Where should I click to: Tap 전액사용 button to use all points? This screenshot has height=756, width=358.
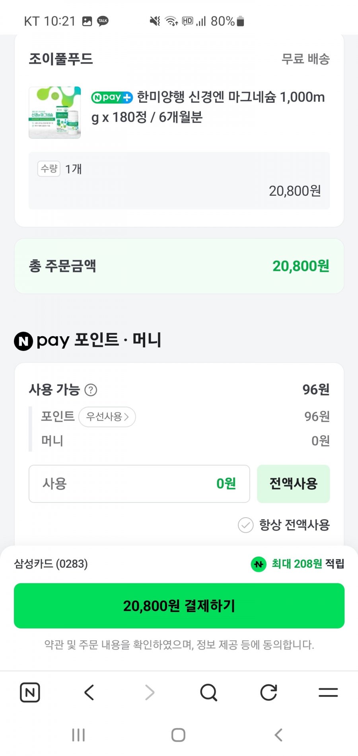tap(293, 484)
